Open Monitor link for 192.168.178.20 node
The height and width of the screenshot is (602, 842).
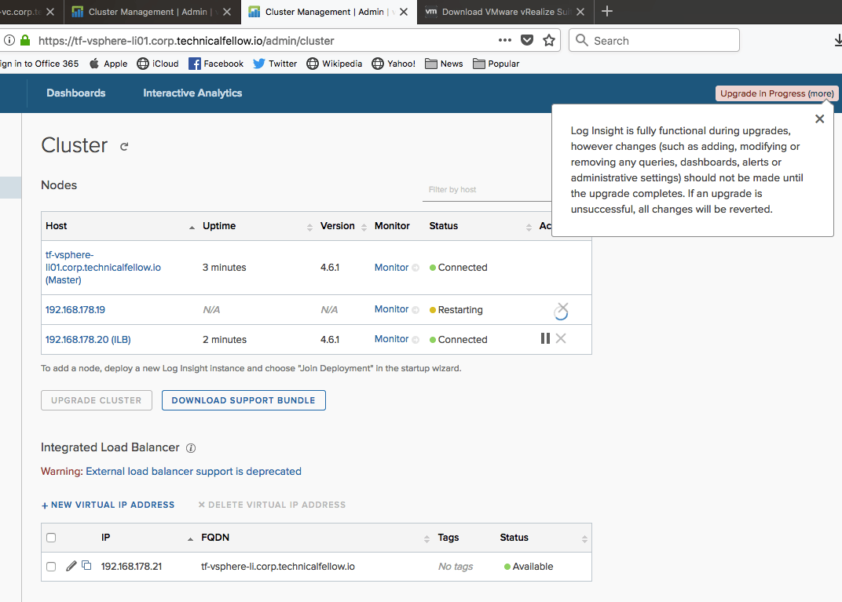pos(391,339)
